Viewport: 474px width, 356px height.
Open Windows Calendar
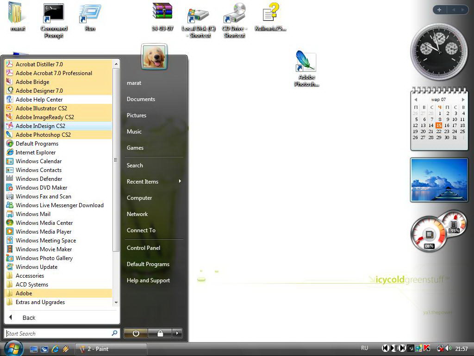59,161
